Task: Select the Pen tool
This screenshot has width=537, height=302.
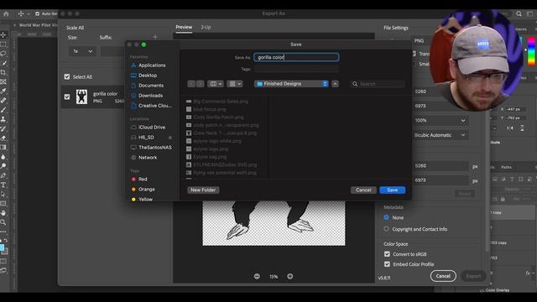Action: [x=3, y=175]
